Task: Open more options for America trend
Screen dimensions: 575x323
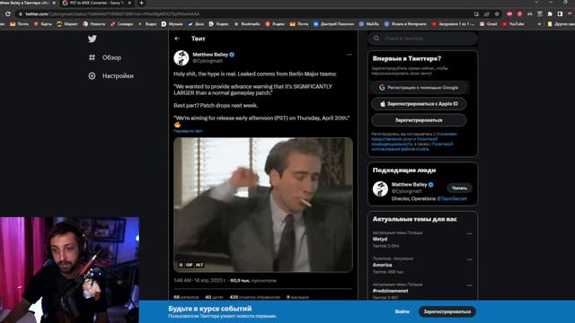Action: (x=469, y=259)
